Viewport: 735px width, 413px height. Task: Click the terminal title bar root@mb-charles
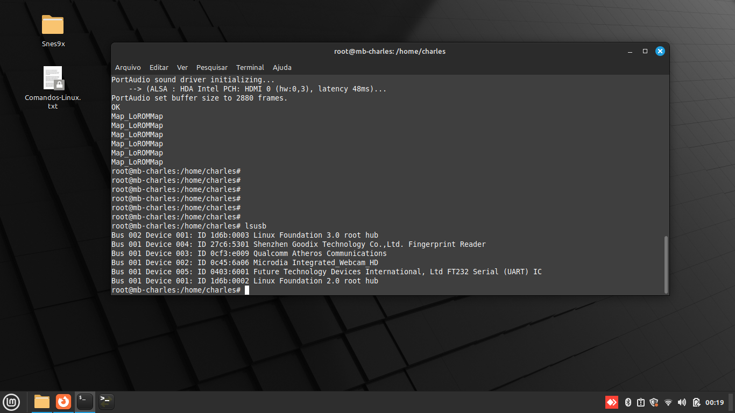pyautogui.click(x=390, y=52)
